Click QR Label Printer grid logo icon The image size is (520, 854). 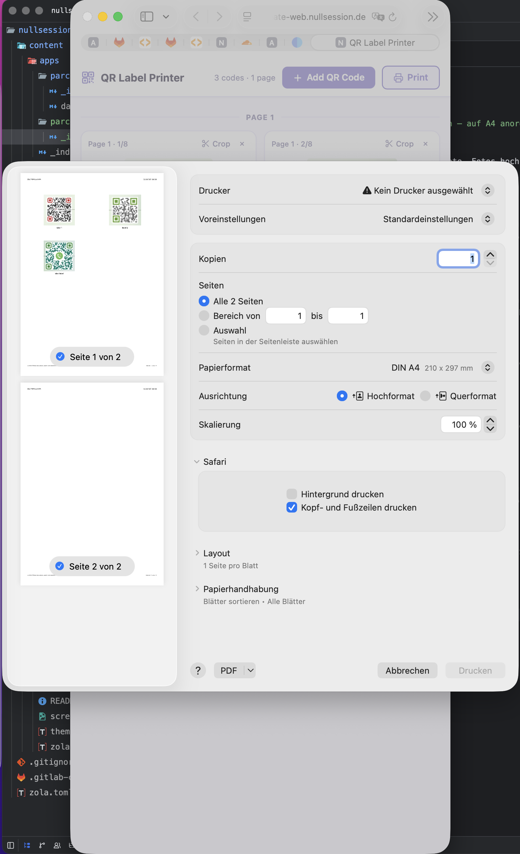coord(88,77)
